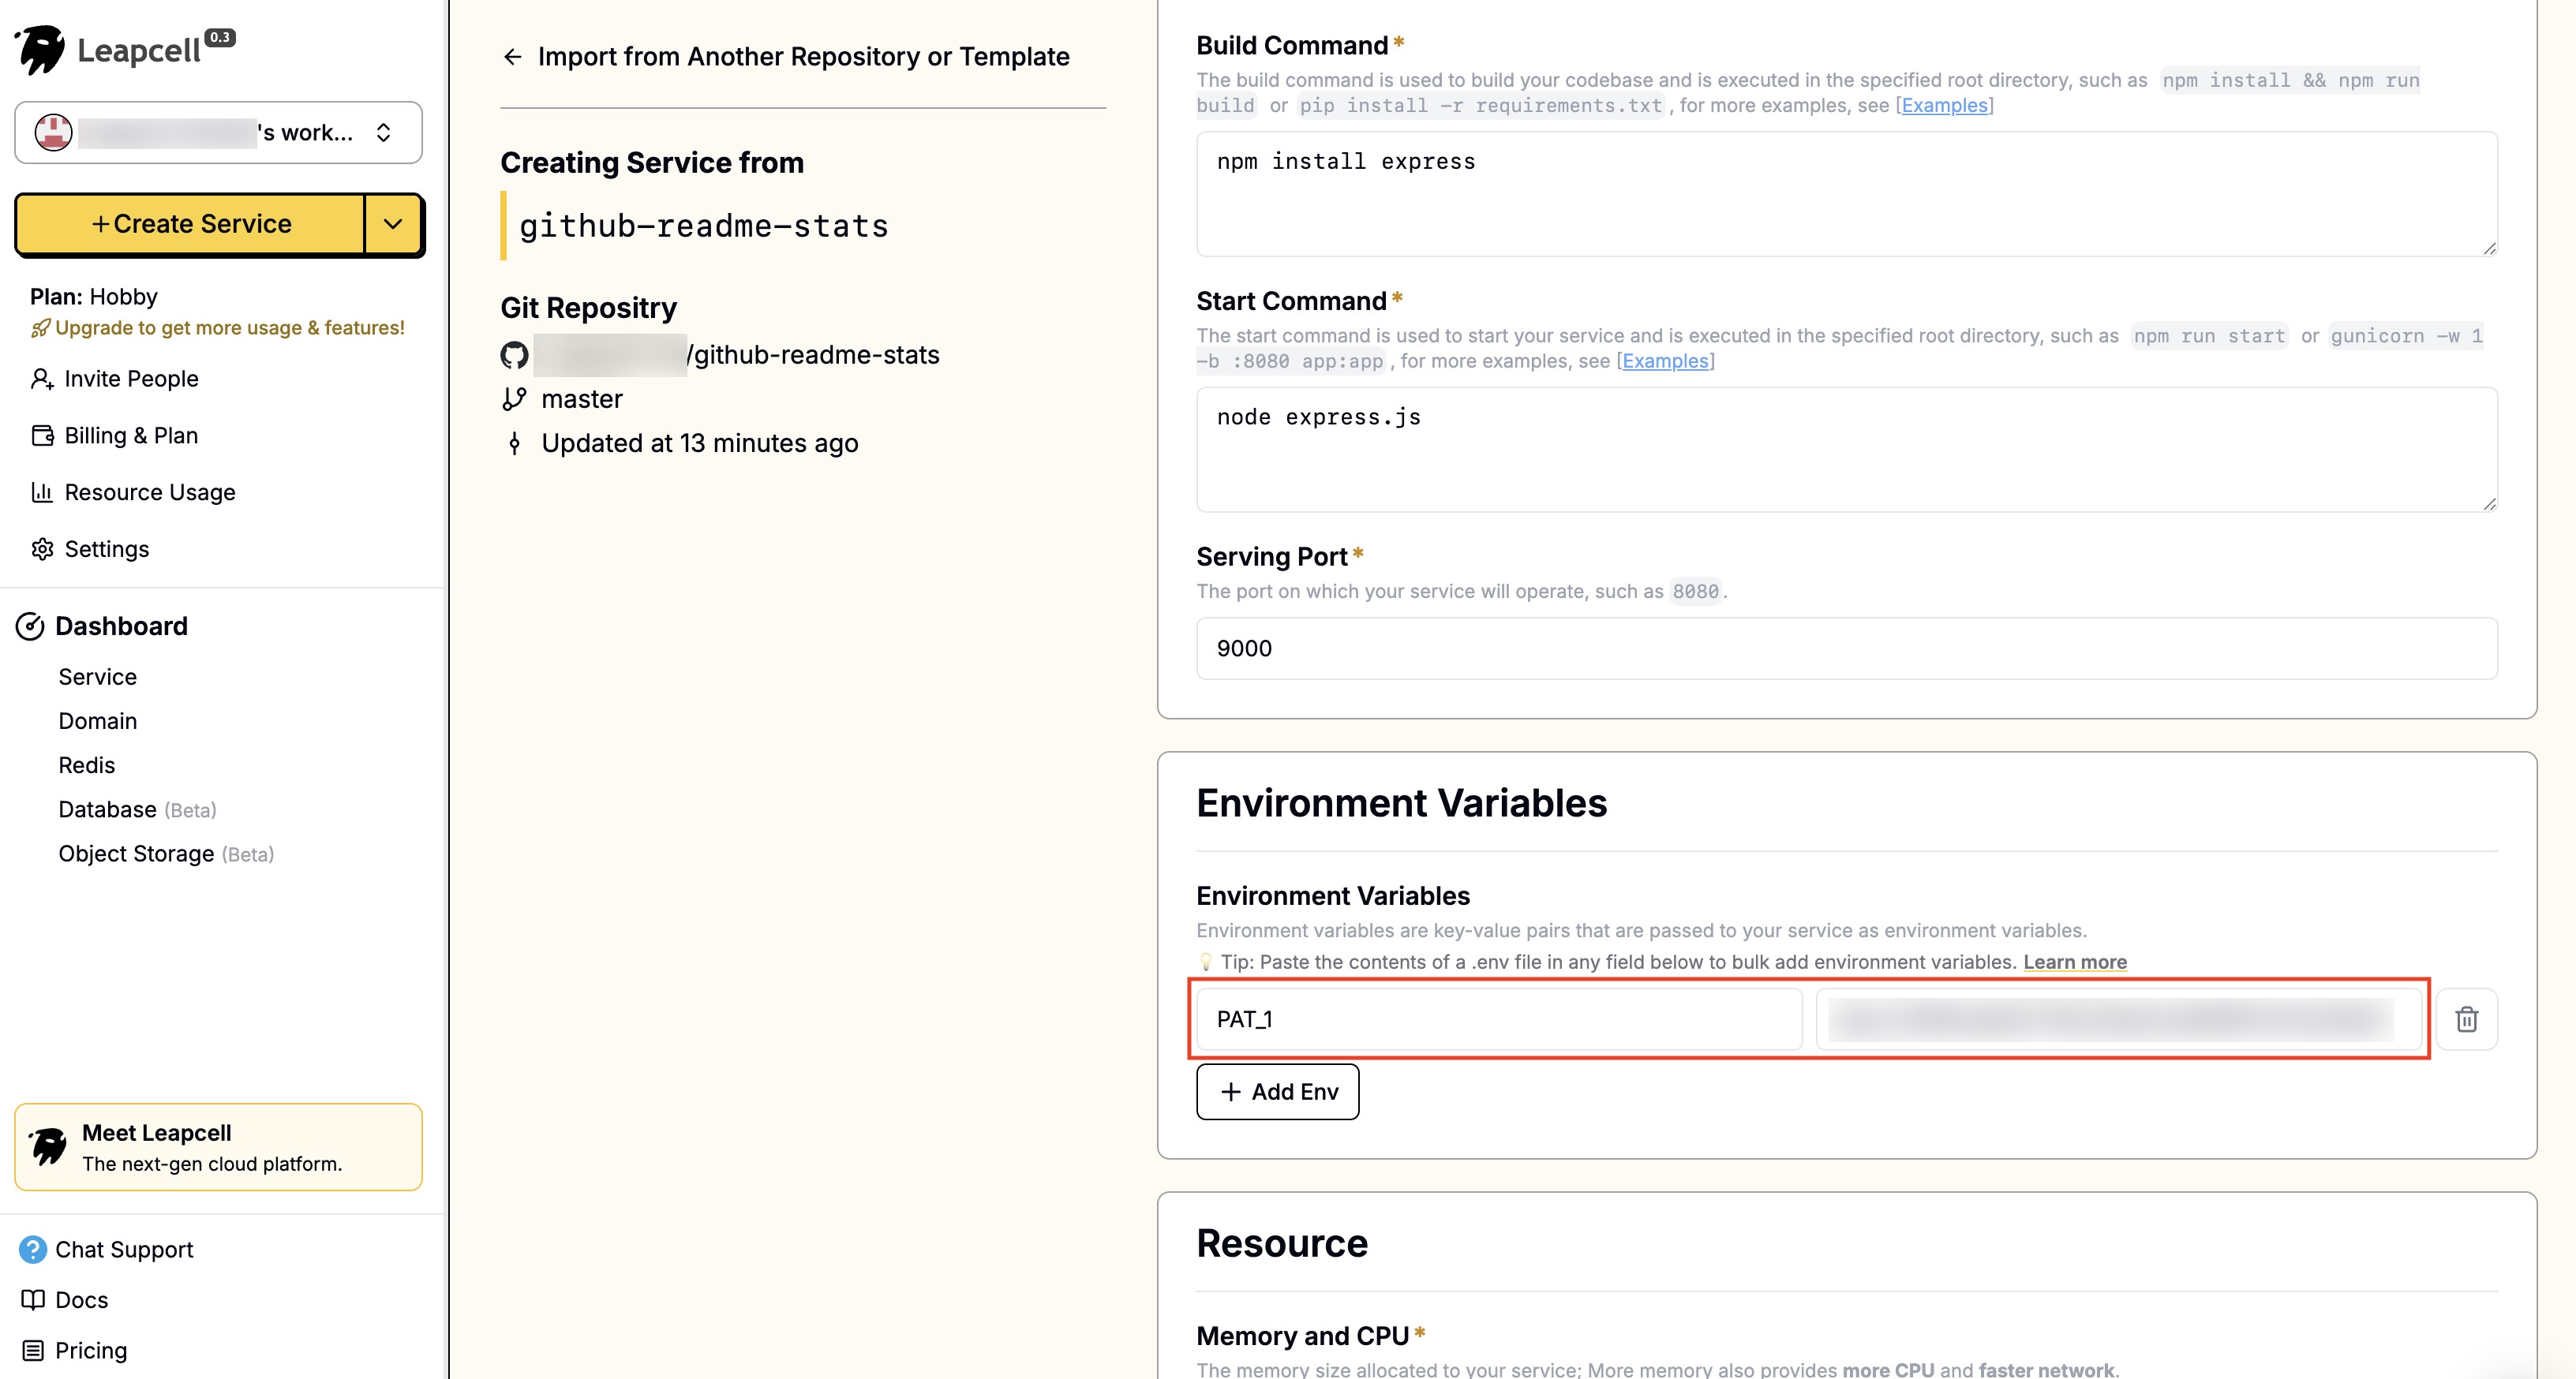The width and height of the screenshot is (2576, 1379).
Task: Open the Build Command Examples link
Action: (x=1944, y=105)
